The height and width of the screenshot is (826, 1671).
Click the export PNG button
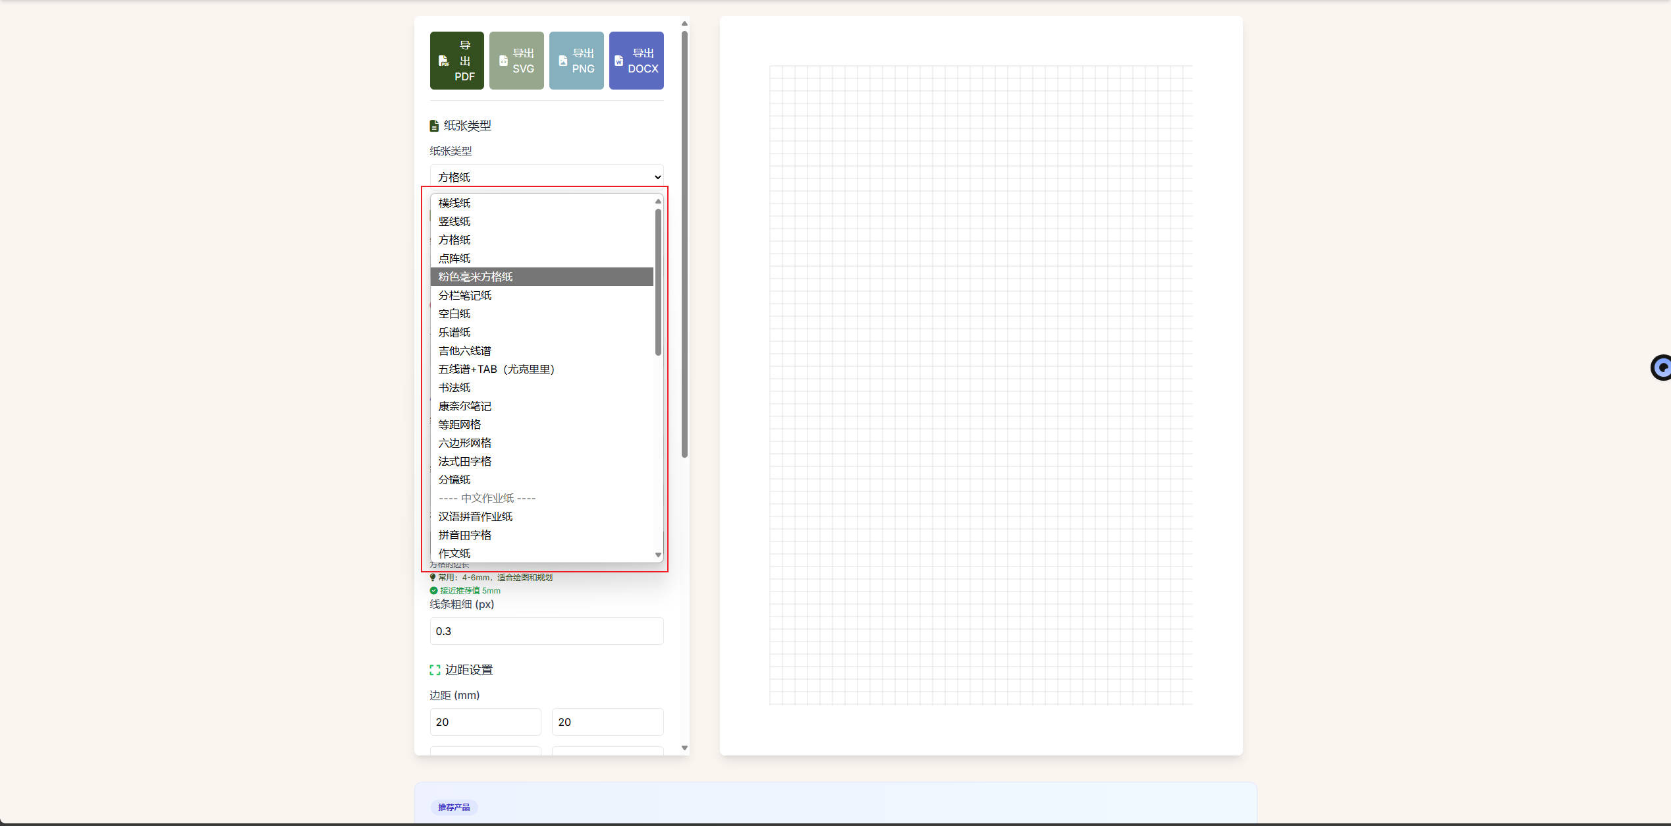click(576, 61)
